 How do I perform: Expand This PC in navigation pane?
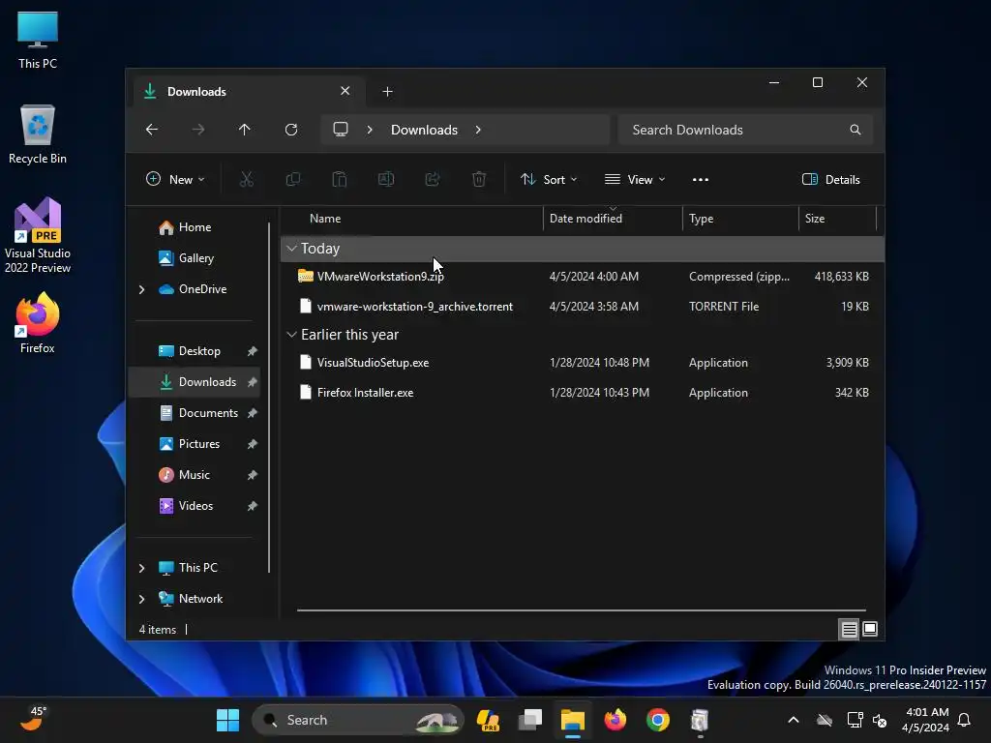[x=141, y=568]
